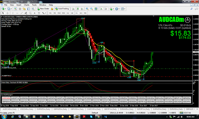Viewport: 199px width, 119px height.
Task: Switch symbol to EURUSDm in SymbolChanger
Action: click(x=150, y=98)
